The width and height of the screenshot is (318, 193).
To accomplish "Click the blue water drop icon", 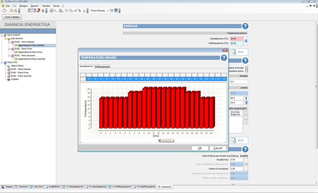I will [84, 10].
